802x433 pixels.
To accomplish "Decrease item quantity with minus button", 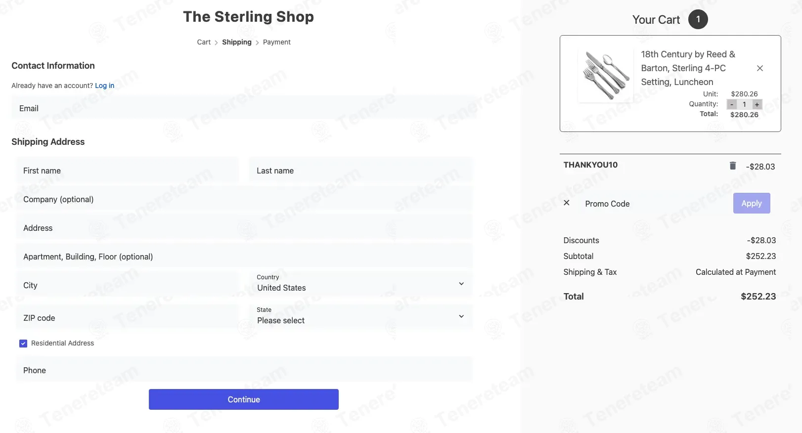I will [x=732, y=104].
